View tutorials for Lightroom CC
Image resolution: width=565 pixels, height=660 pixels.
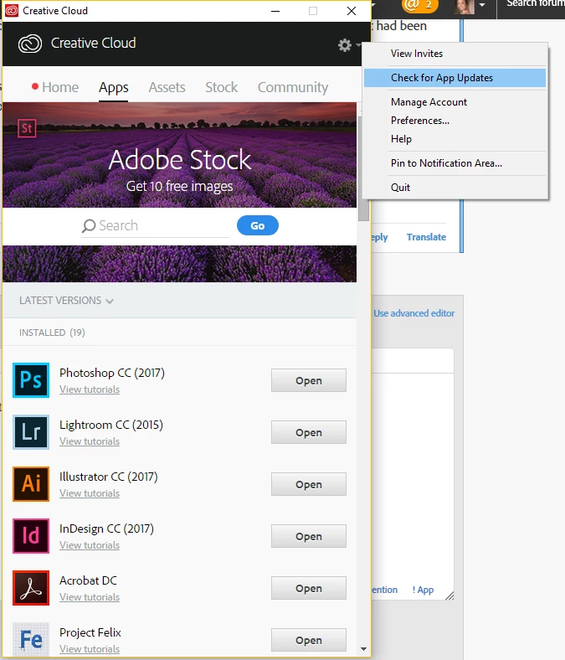pyautogui.click(x=90, y=441)
